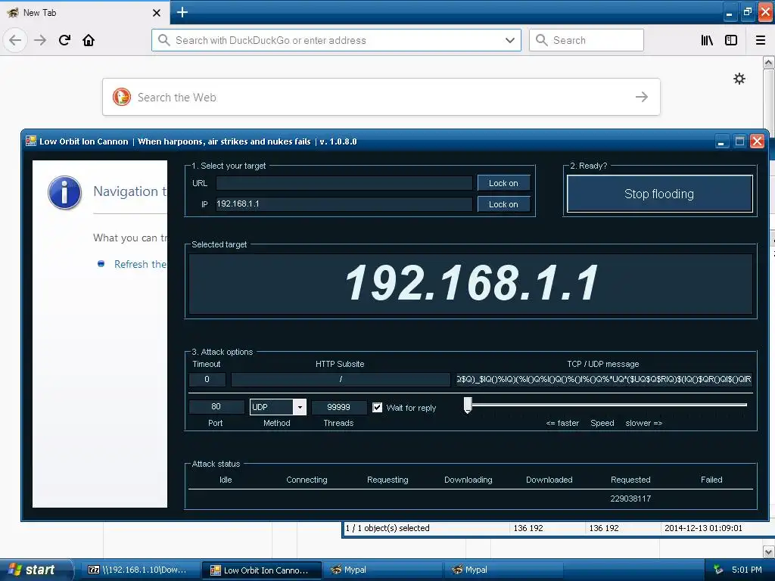Uncheck the Wait for reply checkbox

(x=377, y=407)
